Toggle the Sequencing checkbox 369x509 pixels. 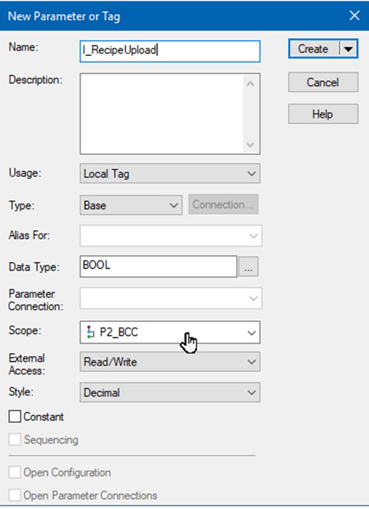15,440
